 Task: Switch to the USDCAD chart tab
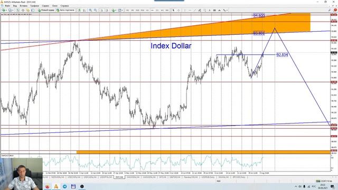(x=90, y=177)
